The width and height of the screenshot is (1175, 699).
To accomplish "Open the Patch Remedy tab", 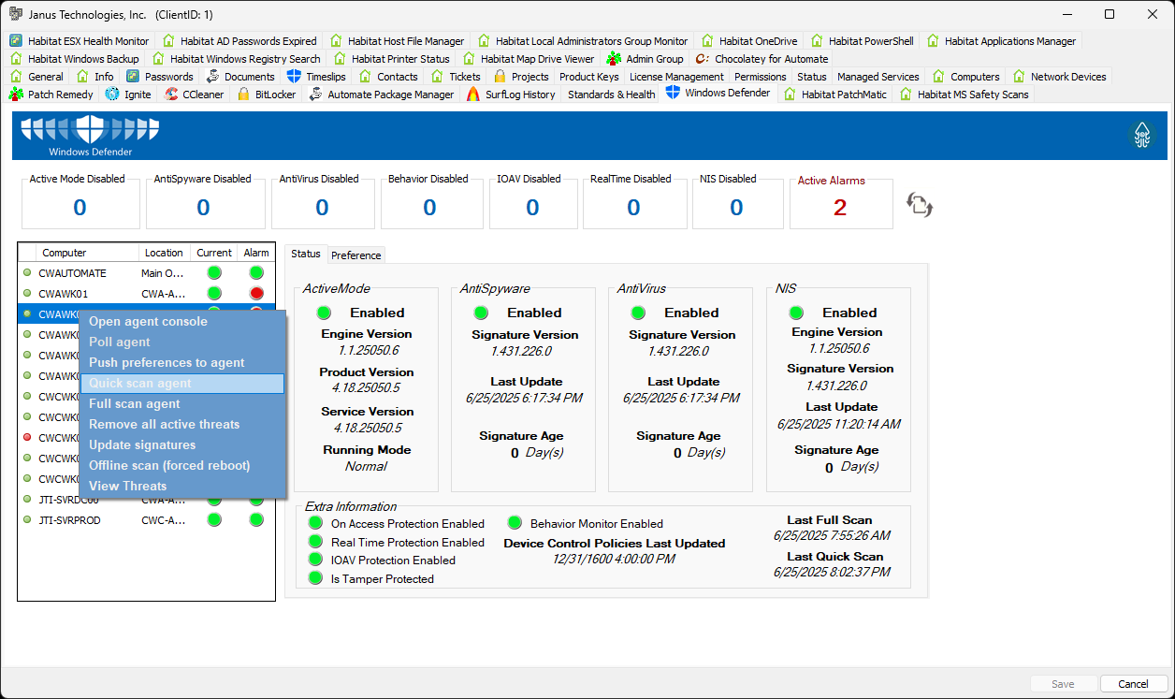I will 51,95.
